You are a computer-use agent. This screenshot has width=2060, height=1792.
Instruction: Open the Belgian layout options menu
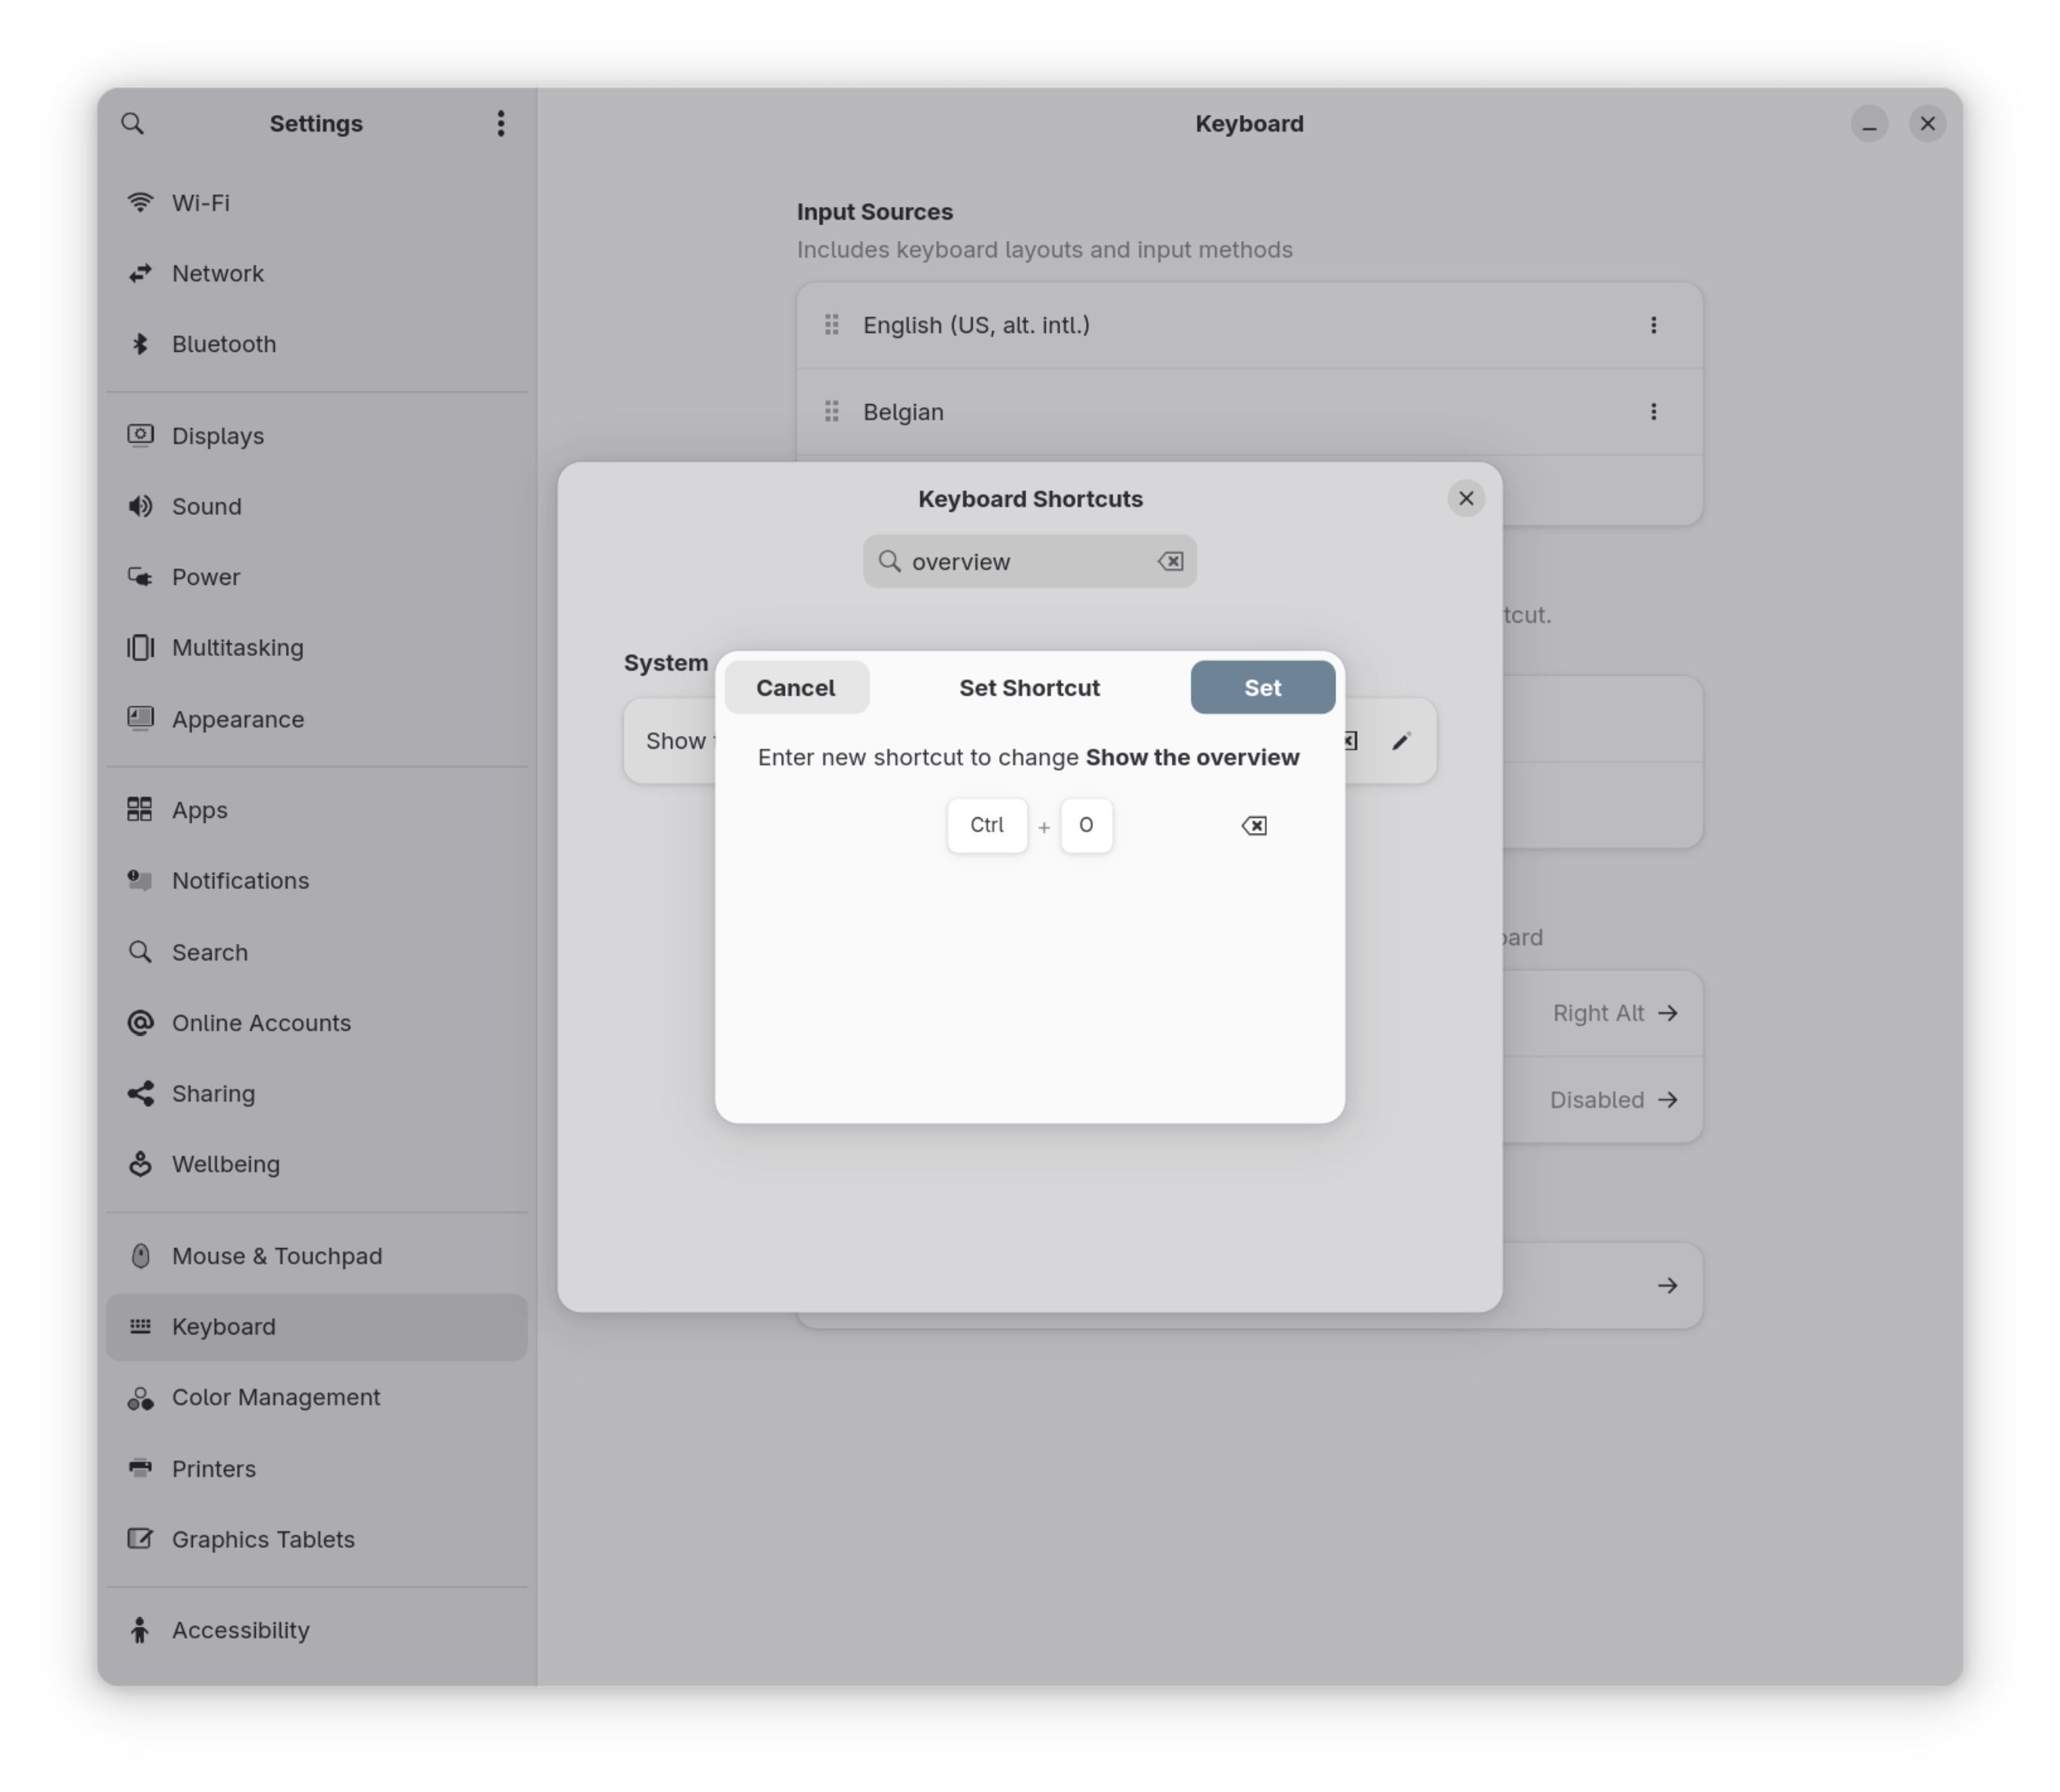(x=1653, y=411)
